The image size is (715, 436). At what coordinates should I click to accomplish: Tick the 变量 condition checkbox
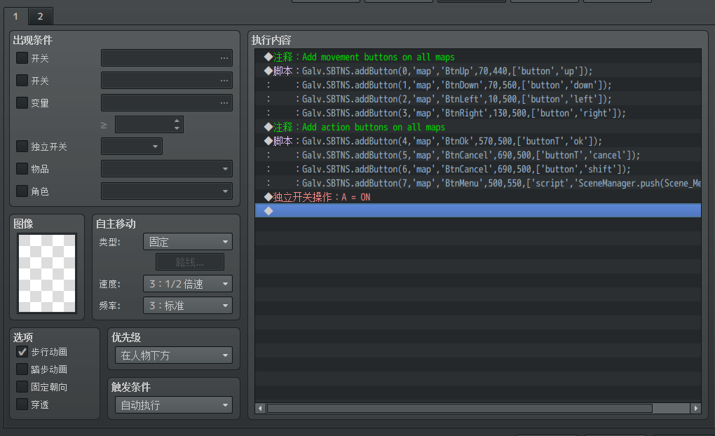[22, 102]
